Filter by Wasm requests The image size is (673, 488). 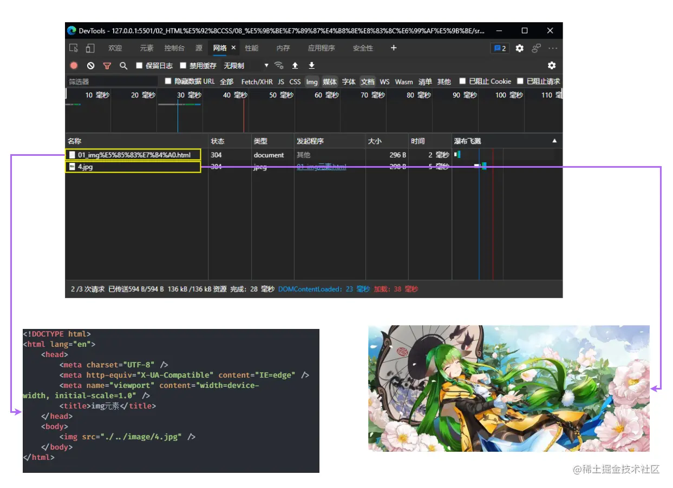pyautogui.click(x=404, y=82)
